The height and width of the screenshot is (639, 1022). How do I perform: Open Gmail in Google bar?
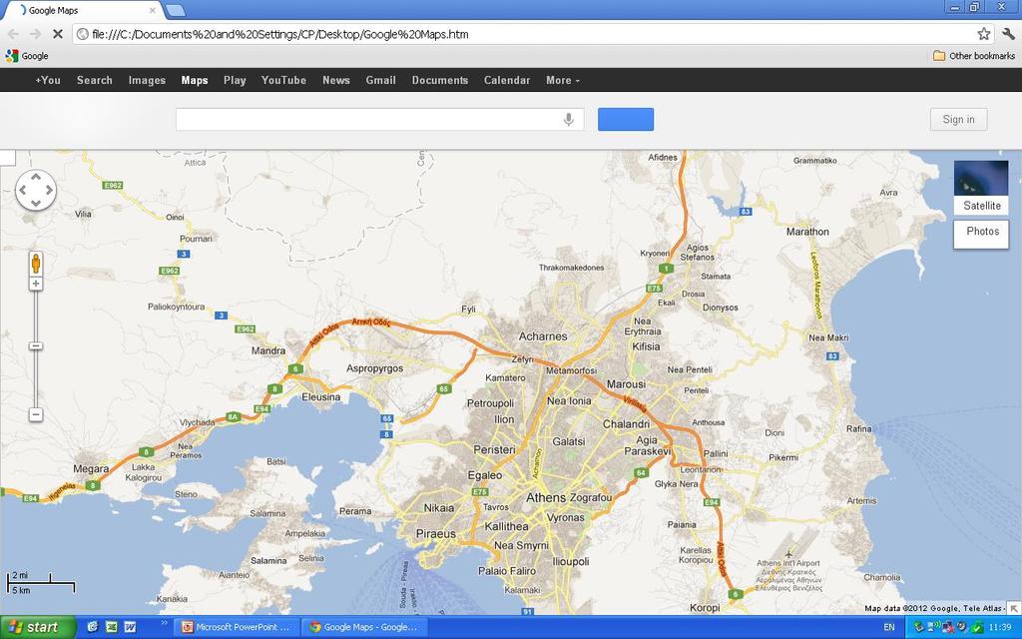(380, 80)
